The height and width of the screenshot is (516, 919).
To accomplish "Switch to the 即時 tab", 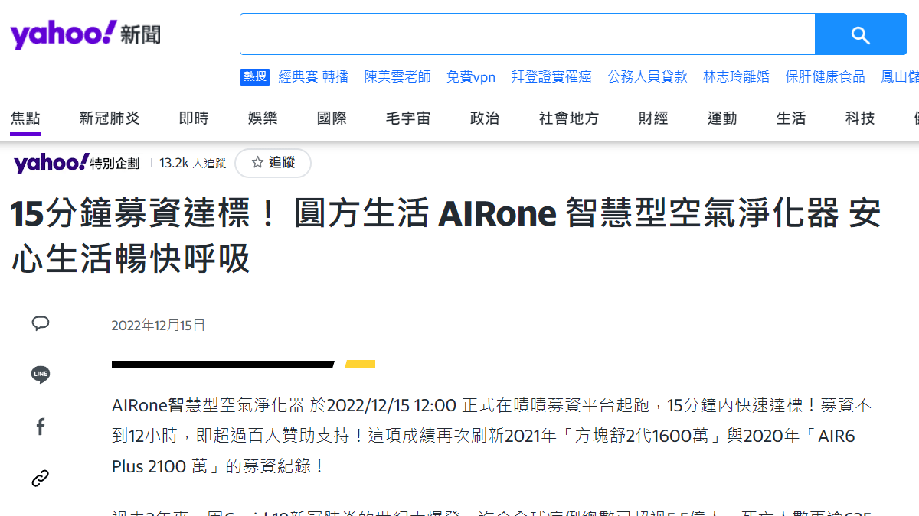I will pos(194,118).
